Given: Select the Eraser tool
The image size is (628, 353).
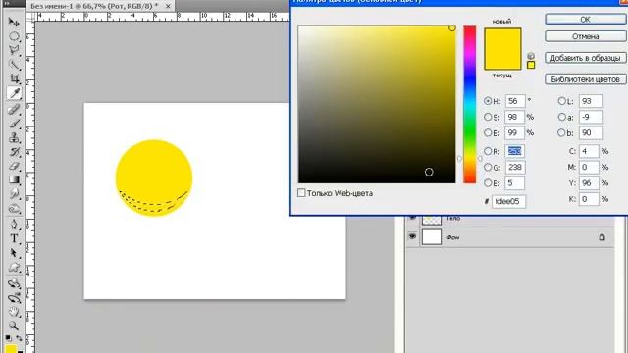Looking at the screenshot, I should [x=14, y=166].
